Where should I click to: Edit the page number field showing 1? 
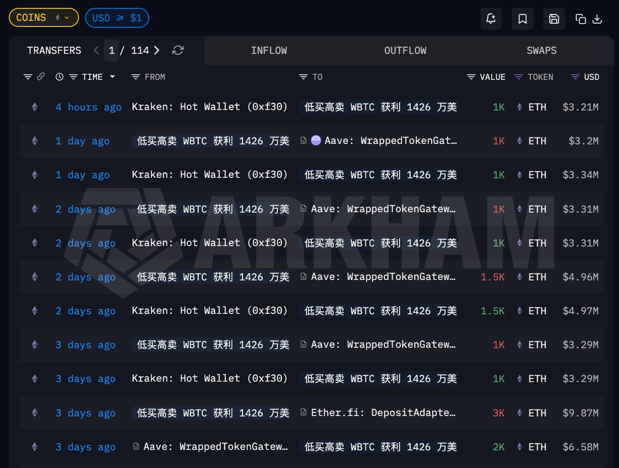click(x=111, y=51)
